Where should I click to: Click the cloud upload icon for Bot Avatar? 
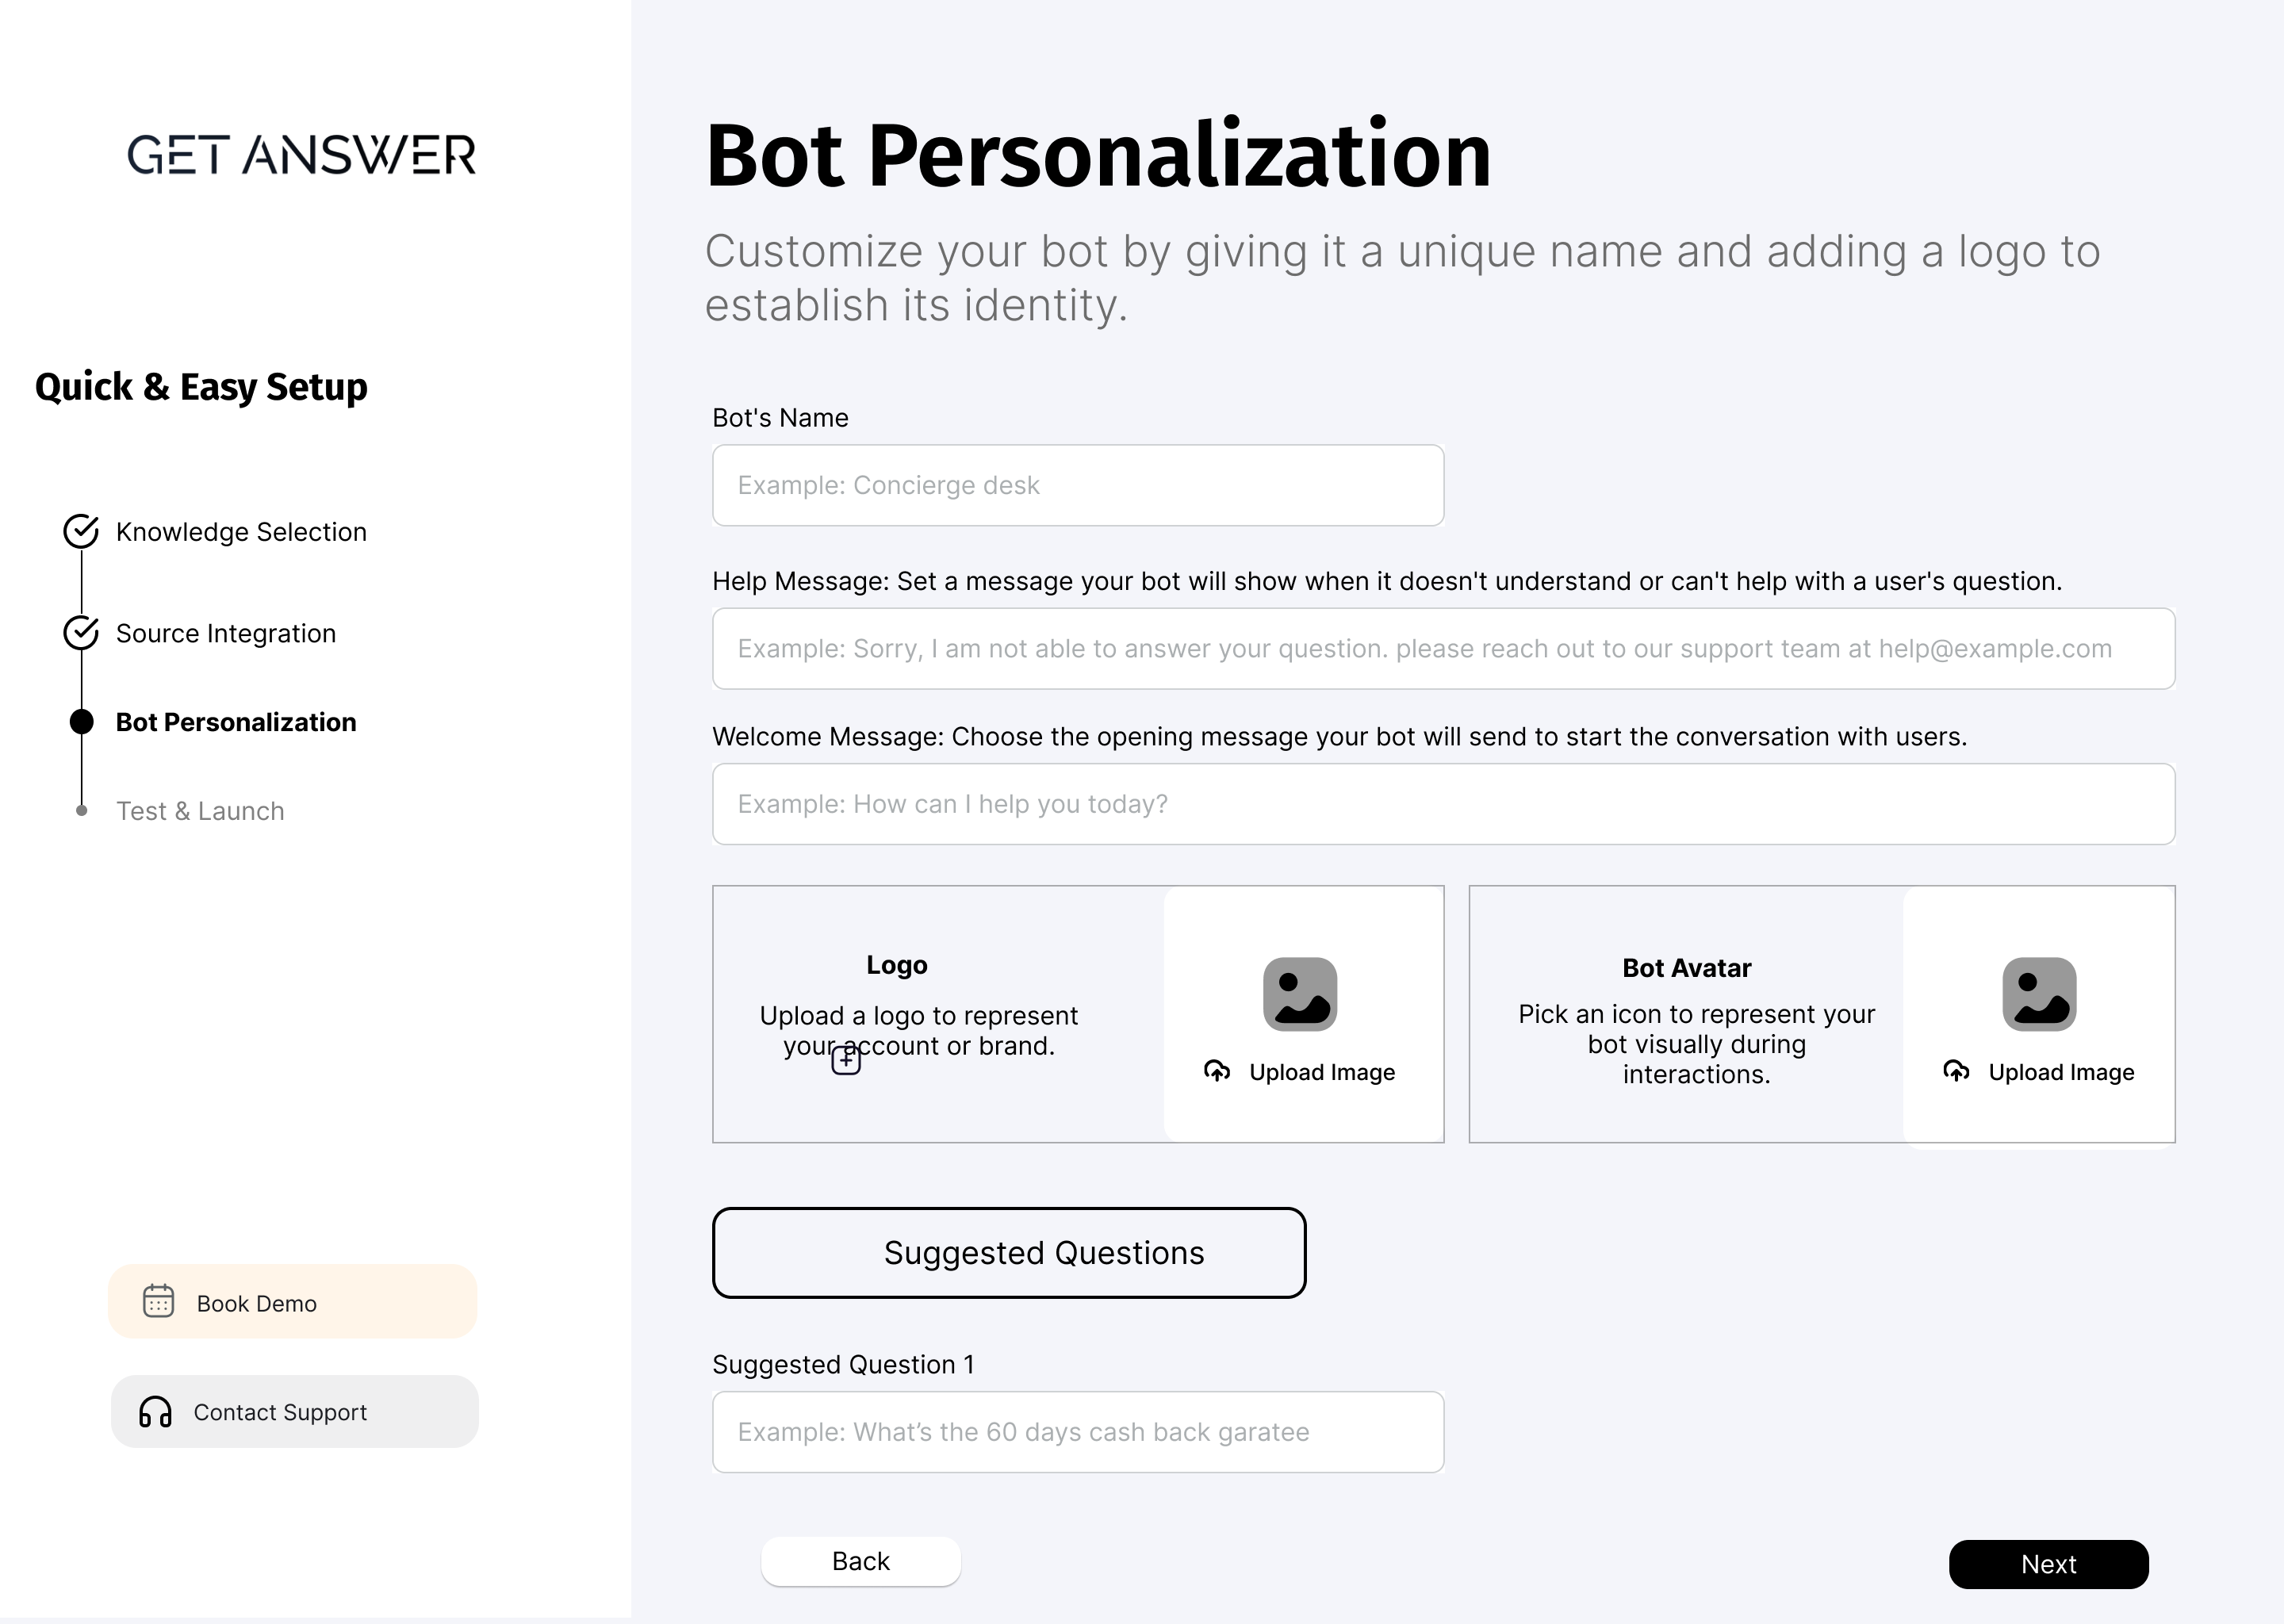click(1956, 1071)
